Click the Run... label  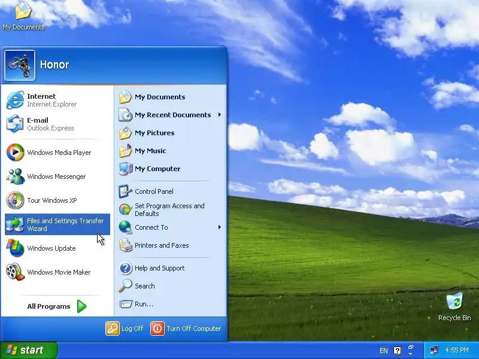[144, 304]
